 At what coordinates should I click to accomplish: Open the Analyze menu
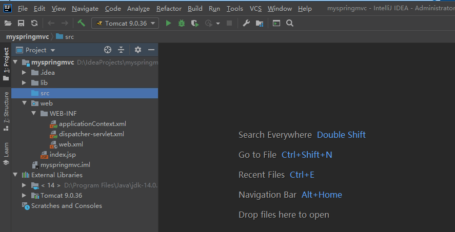click(x=139, y=9)
